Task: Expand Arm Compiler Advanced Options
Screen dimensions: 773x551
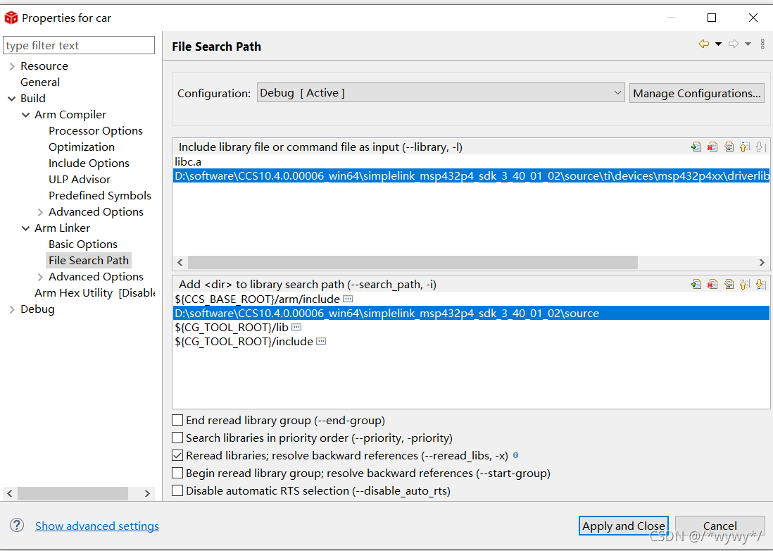Action: click(x=40, y=212)
